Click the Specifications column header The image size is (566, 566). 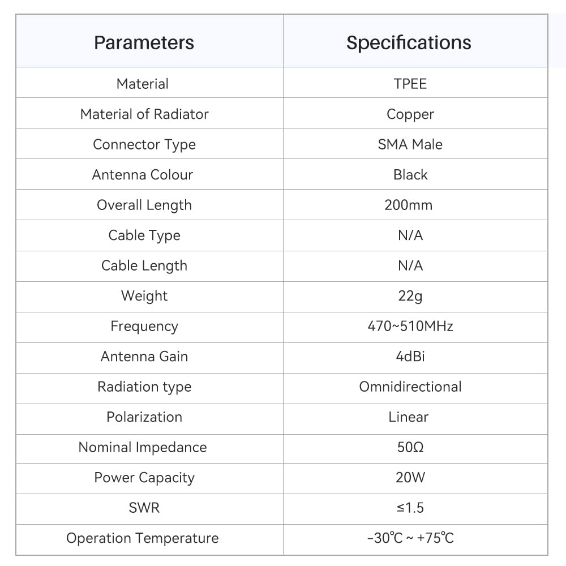pyautogui.click(x=409, y=42)
